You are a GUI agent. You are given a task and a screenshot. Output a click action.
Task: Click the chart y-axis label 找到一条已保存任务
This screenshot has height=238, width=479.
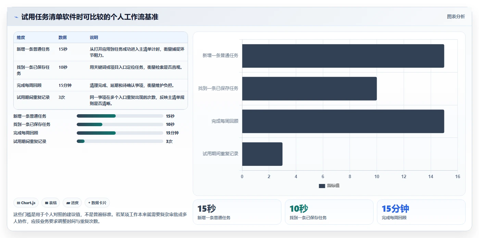(218, 88)
